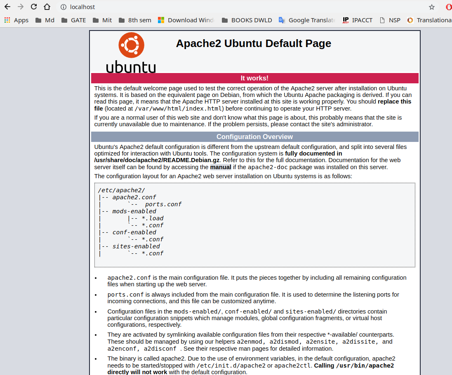Reload the localhost page
This screenshot has height=375, width=452.
[x=34, y=7]
